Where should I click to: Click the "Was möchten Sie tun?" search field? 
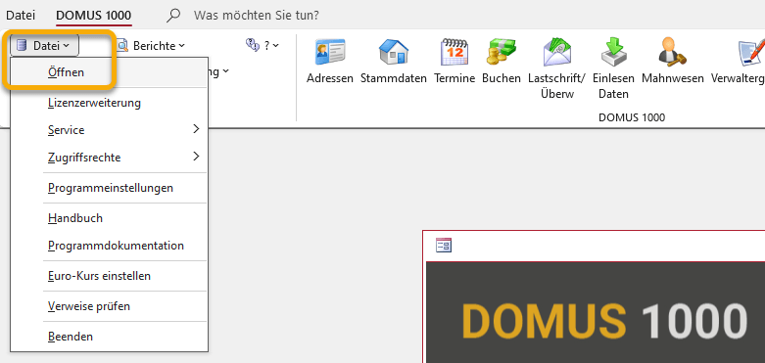pyautogui.click(x=256, y=16)
